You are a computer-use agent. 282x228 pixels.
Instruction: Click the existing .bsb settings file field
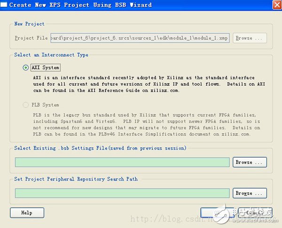[x=123, y=162]
